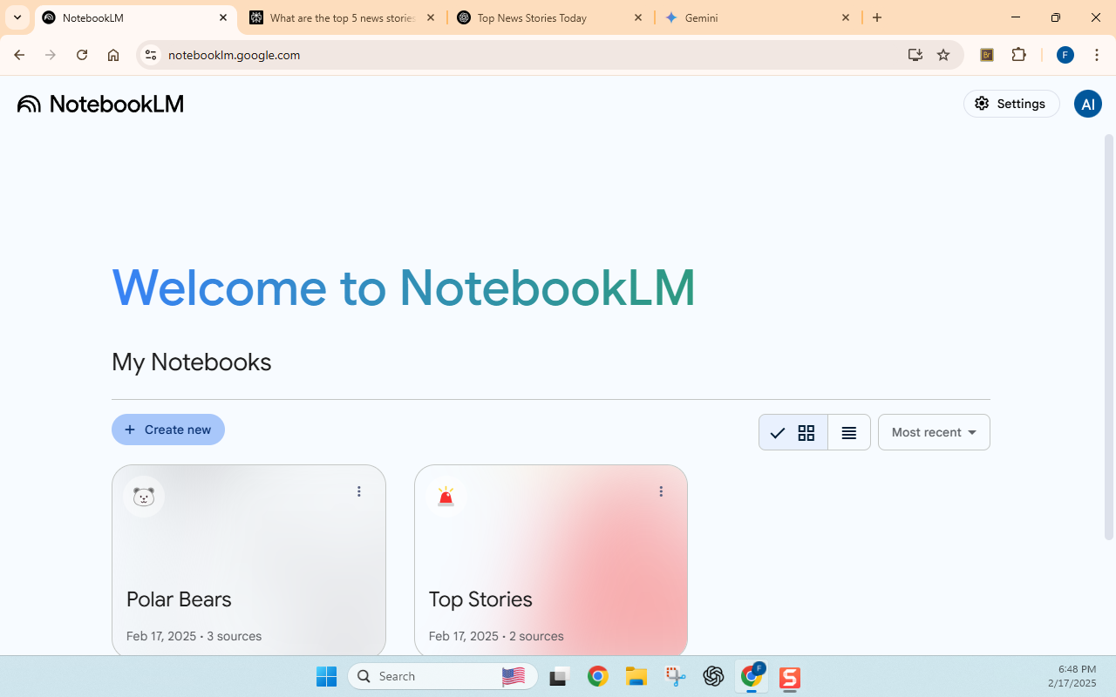
Task: Open NotebookLM Settings
Action: coord(1011,103)
